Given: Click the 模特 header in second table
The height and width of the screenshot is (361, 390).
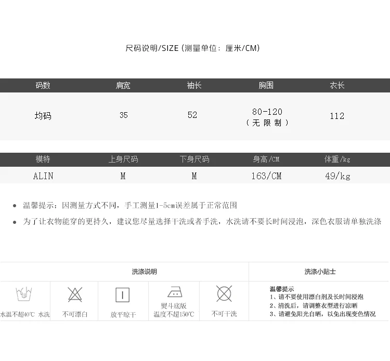Looking at the screenshot, I should click(x=43, y=159).
